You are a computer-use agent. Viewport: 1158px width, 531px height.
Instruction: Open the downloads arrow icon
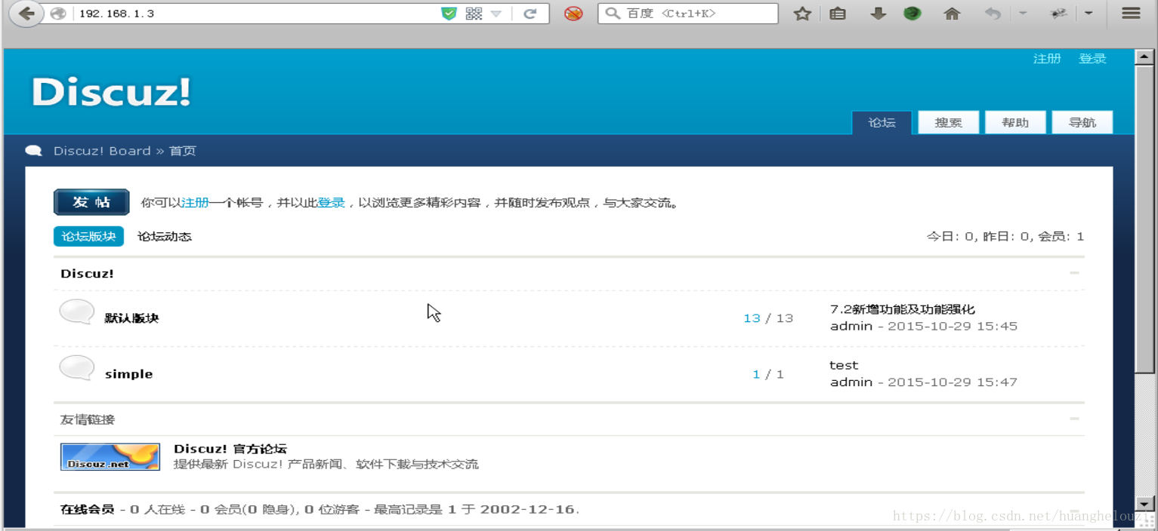pyautogui.click(x=878, y=14)
